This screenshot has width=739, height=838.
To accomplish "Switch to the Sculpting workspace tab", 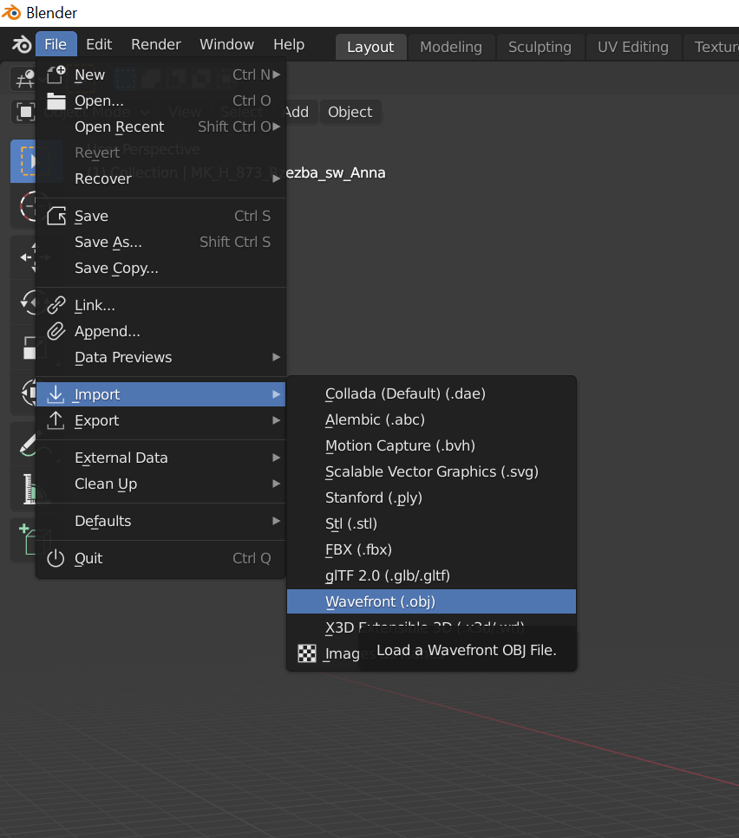I will pyautogui.click(x=540, y=47).
